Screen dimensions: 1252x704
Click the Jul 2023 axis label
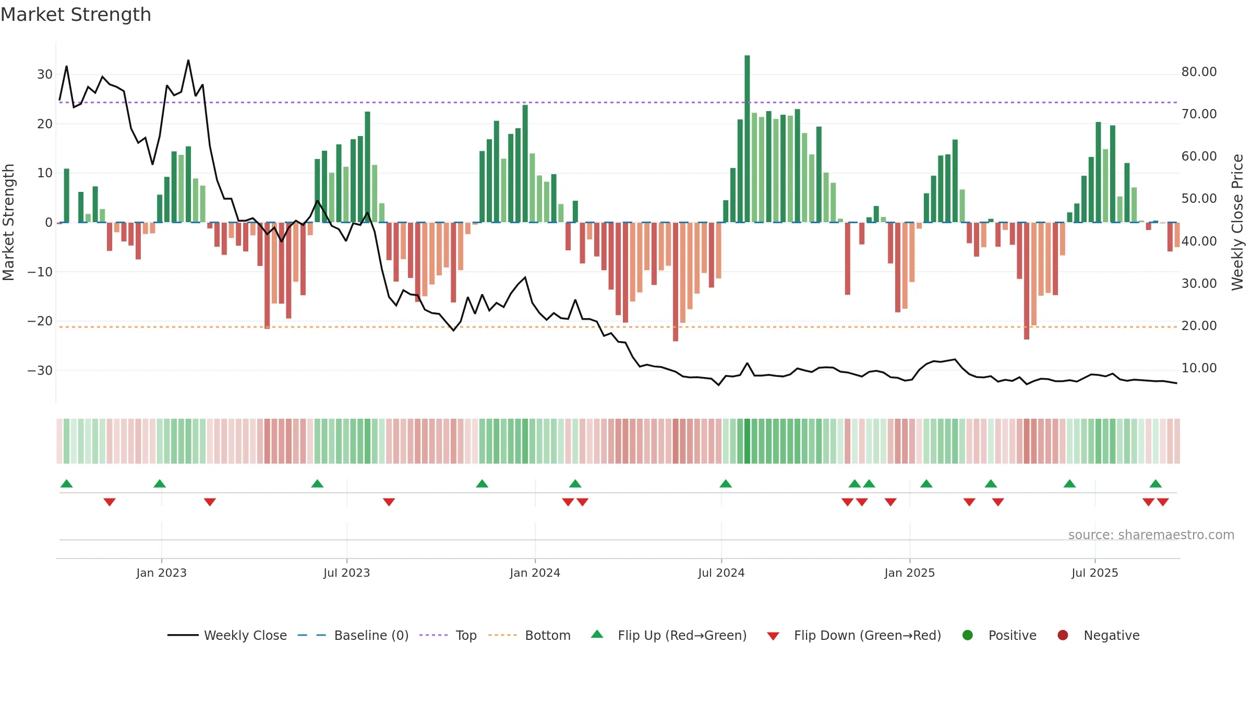point(347,573)
